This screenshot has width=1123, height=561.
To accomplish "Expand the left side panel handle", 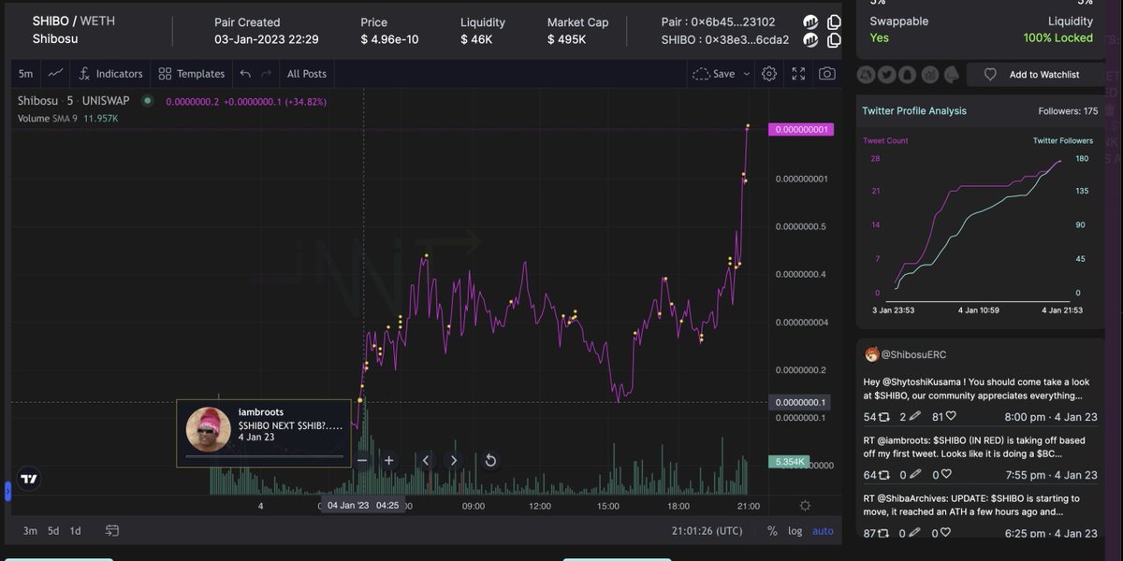I will (7, 490).
